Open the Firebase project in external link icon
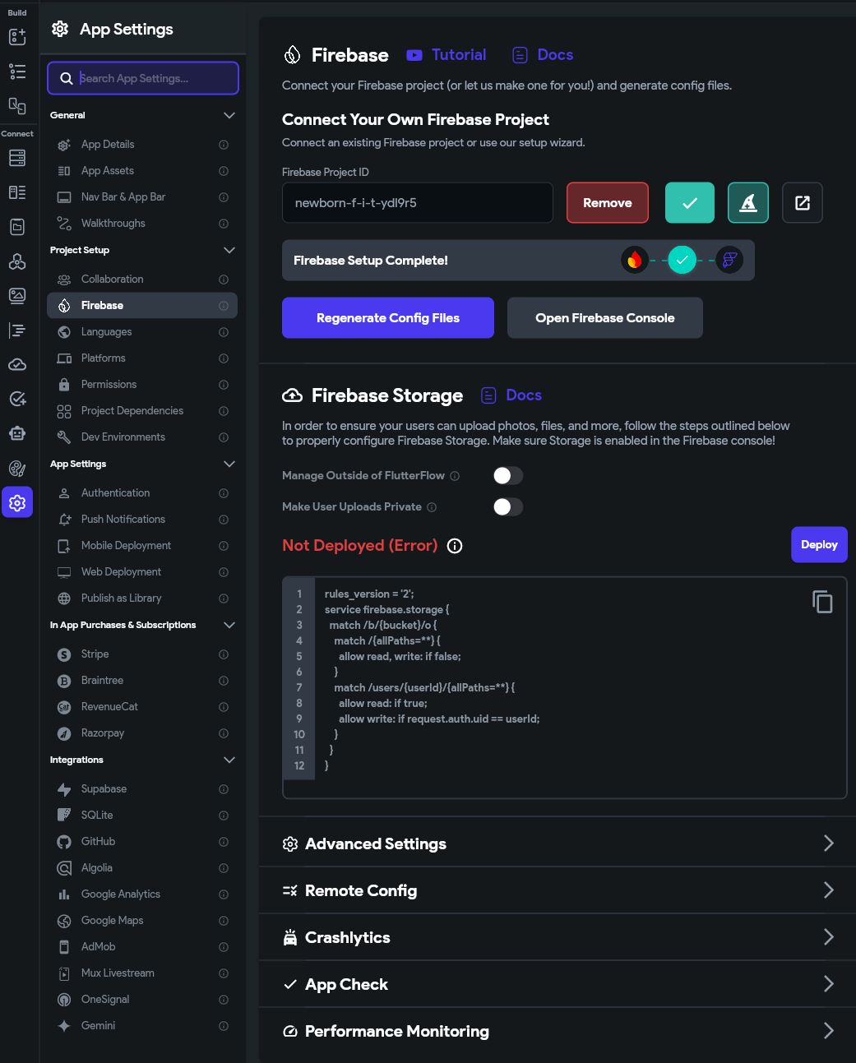Image resolution: width=856 pixels, height=1063 pixels. [803, 203]
